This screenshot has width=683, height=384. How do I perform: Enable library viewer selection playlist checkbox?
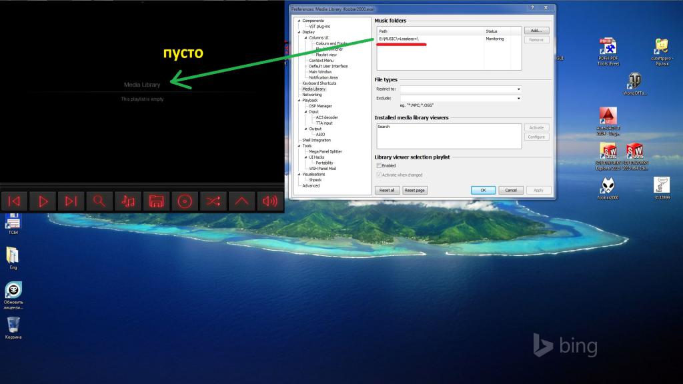[x=379, y=165]
